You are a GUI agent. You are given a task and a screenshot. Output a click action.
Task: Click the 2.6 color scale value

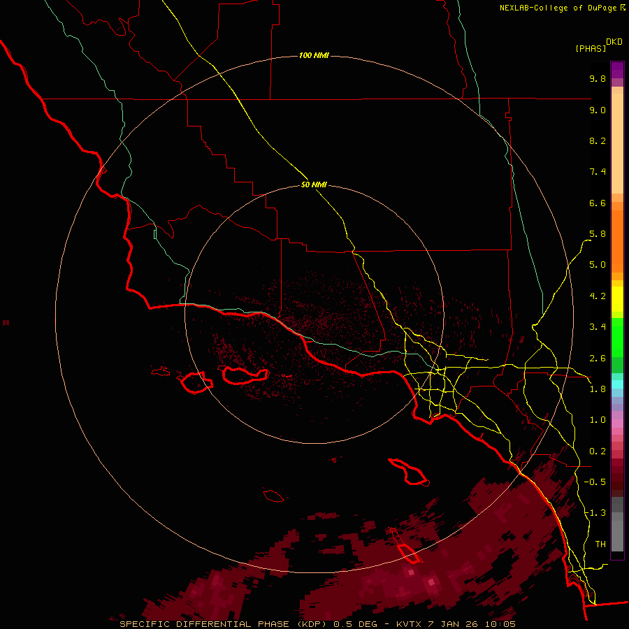pos(598,359)
